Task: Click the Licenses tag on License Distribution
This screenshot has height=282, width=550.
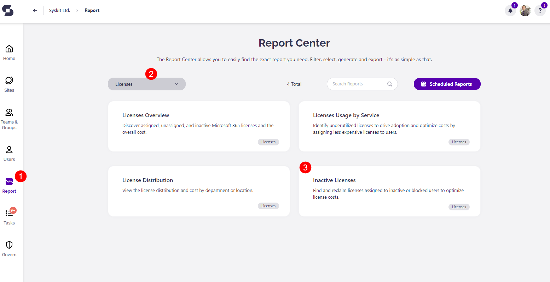Action: 268,206
